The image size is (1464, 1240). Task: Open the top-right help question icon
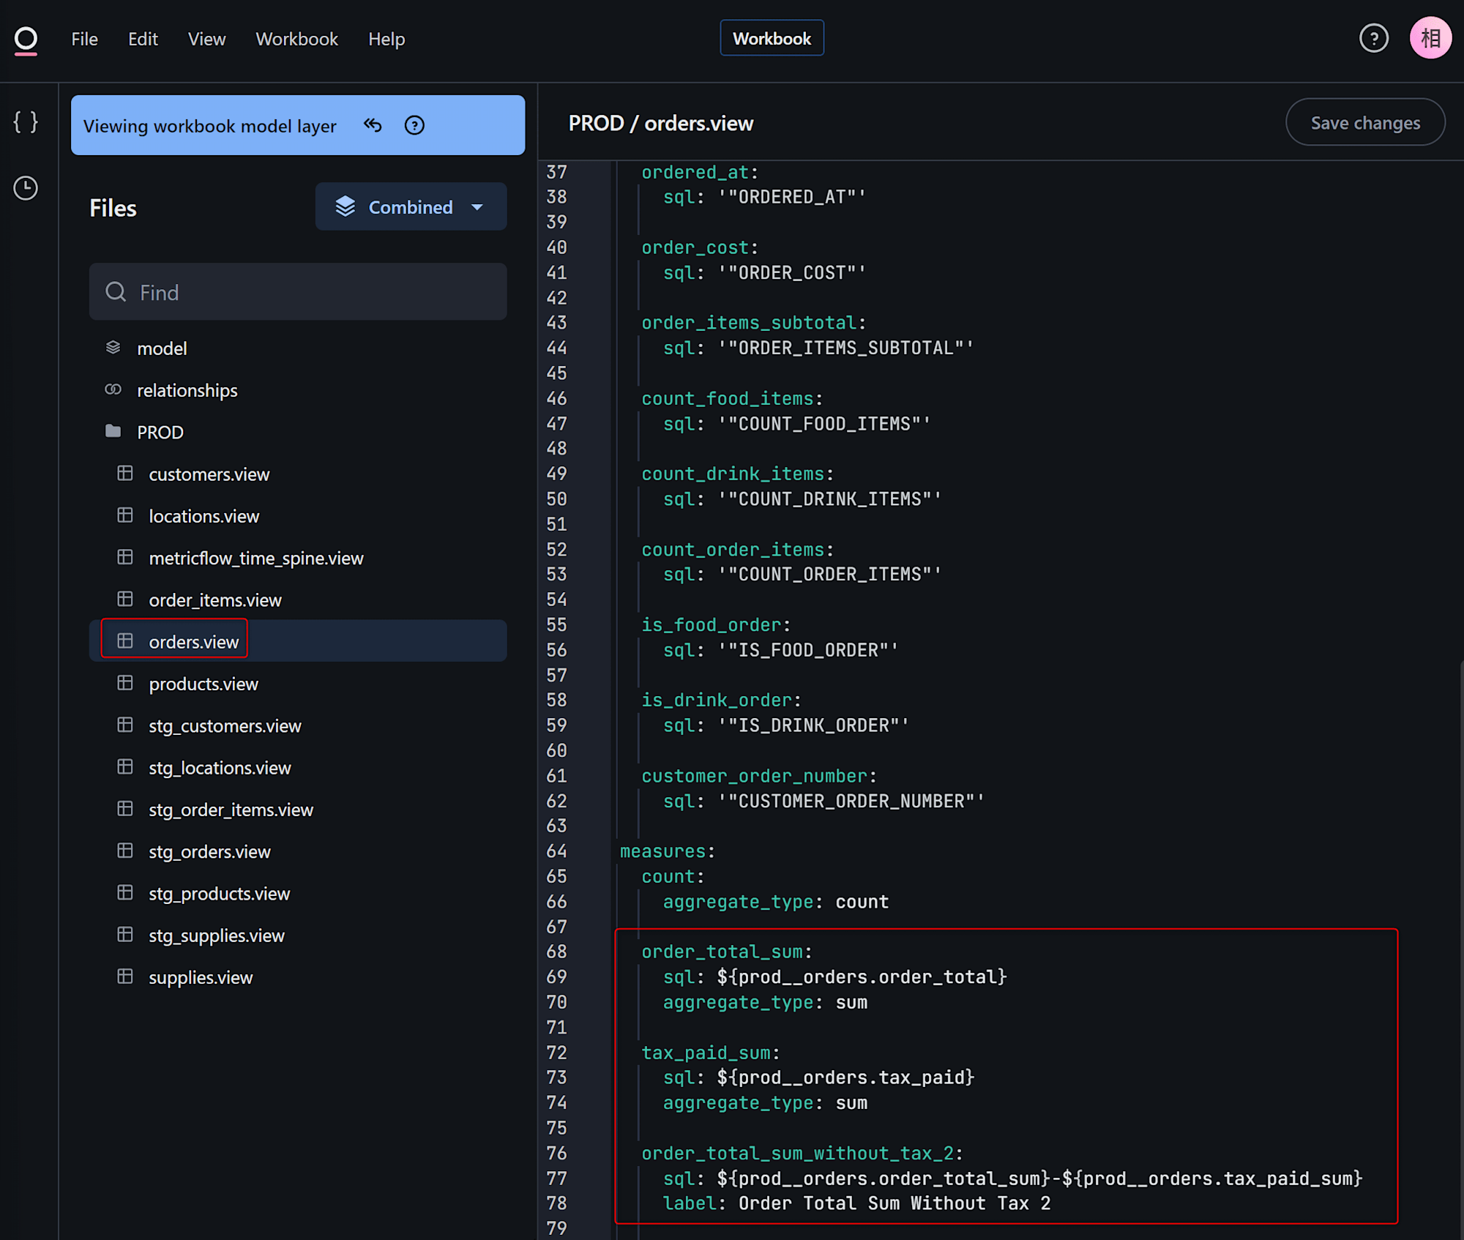click(x=1373, y=38)
